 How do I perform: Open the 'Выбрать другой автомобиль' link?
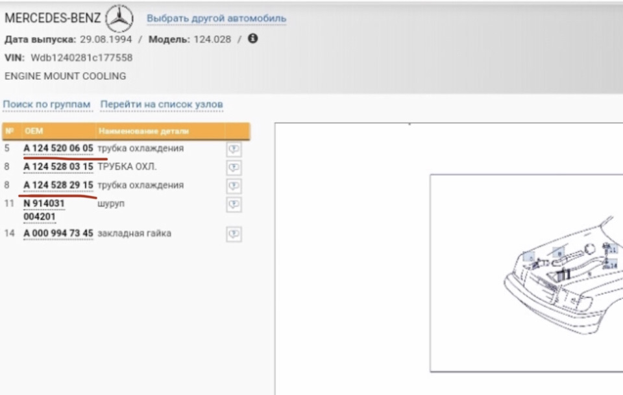click(217, 18)
